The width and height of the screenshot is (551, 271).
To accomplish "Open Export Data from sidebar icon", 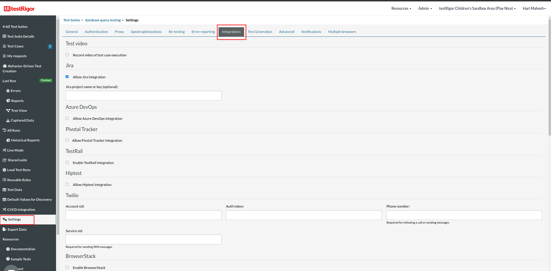I will (4, 229).
